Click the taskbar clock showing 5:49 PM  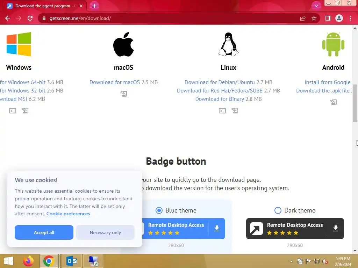pyautogui.click(x=343, y=261)
